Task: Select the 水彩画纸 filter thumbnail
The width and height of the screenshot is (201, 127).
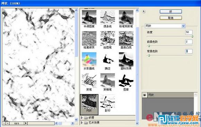Action: coord(89,59)
